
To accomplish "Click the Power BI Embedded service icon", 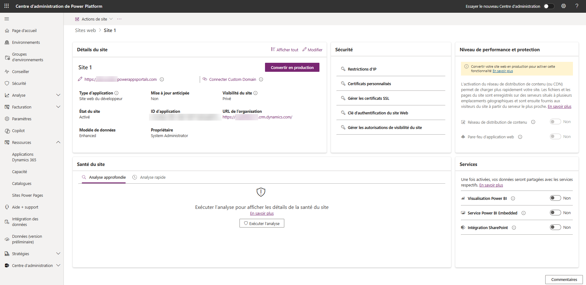I will tap(463, 213).
